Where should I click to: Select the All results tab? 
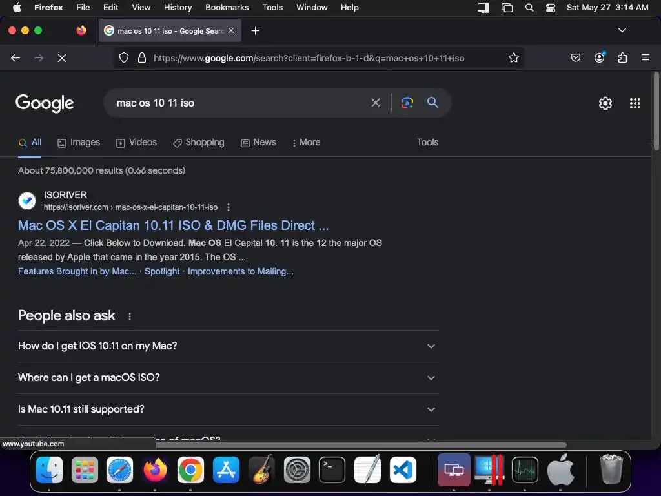30,143
